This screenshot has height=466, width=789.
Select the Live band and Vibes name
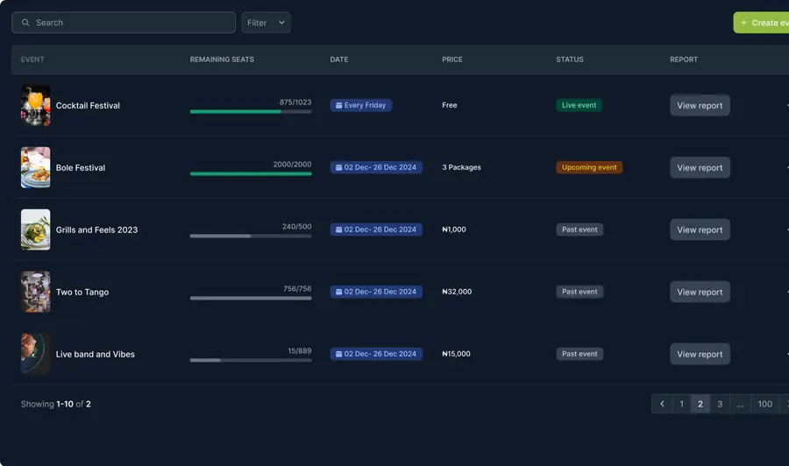[x=95, y=354]
